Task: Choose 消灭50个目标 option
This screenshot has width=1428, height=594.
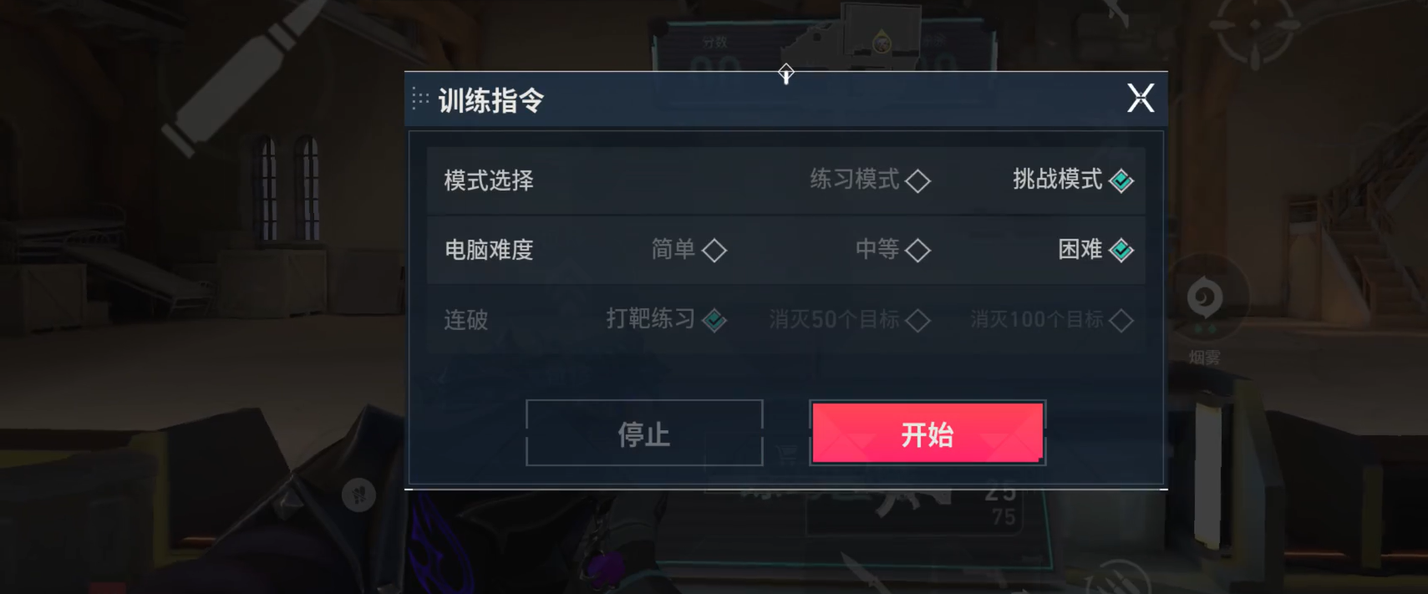Action: (x=850, y=319)
